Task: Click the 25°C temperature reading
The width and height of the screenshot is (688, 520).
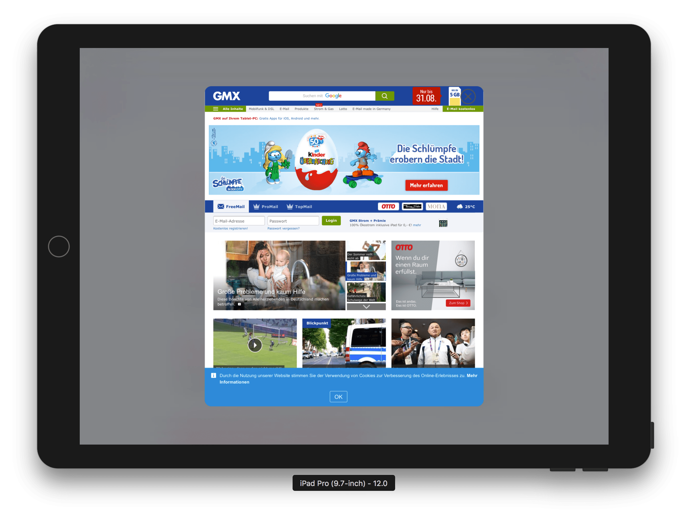Action: (x=470, y=207)
